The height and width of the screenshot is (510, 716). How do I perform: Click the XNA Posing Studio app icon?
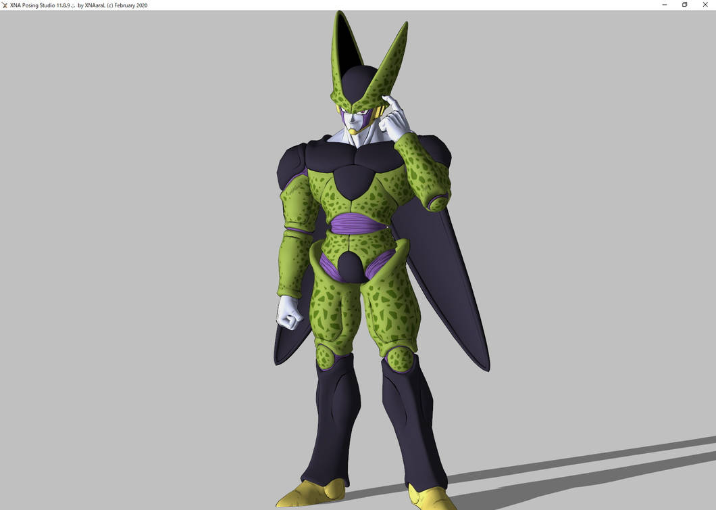point(5,5)
